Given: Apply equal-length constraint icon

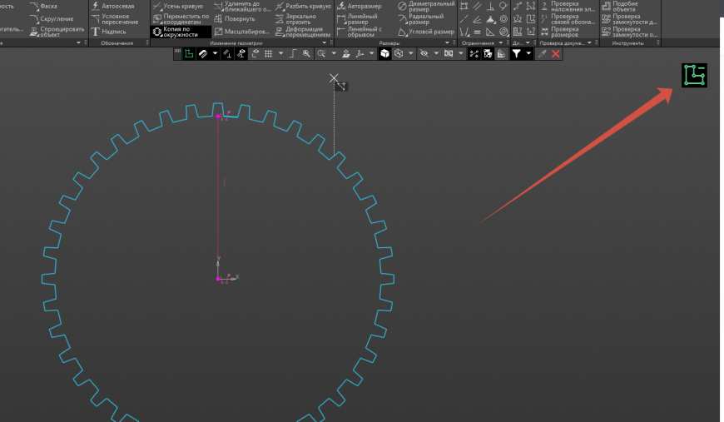Looking at the screenshot, I should coord(478,32).
